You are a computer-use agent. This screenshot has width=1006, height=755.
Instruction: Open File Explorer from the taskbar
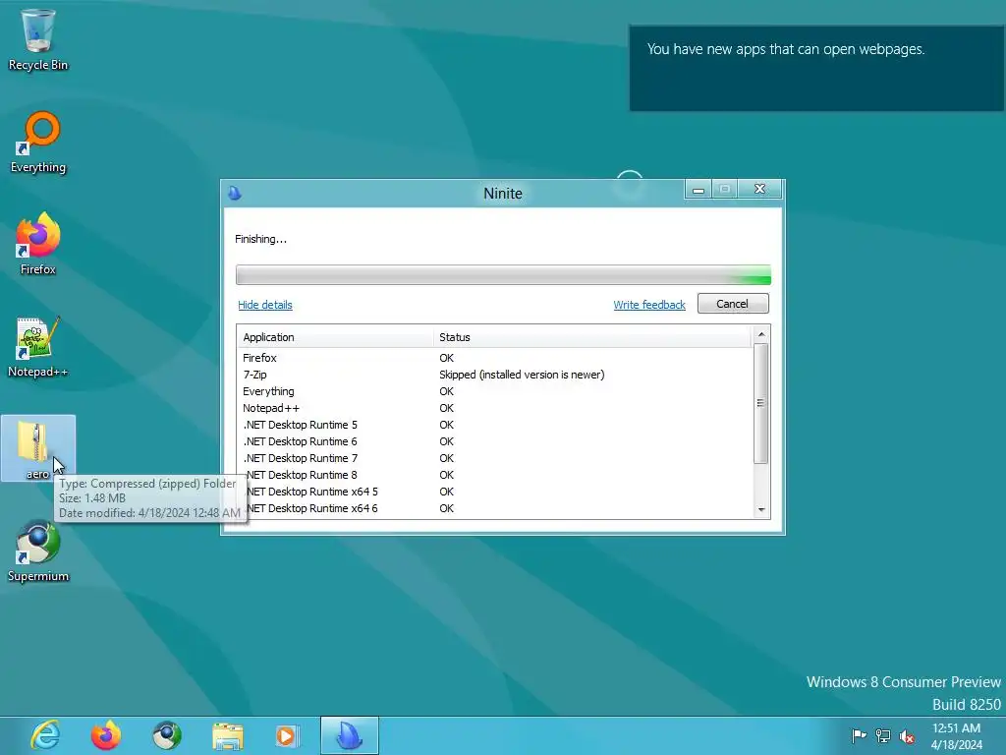pyautogui.click(x=228, y=735)
